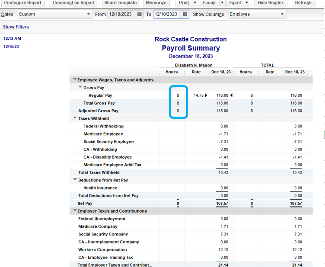Image resolution: width=325 pixels, height=267 pixels.
Task: Click the Print button
Action: [x=184, y=3]
